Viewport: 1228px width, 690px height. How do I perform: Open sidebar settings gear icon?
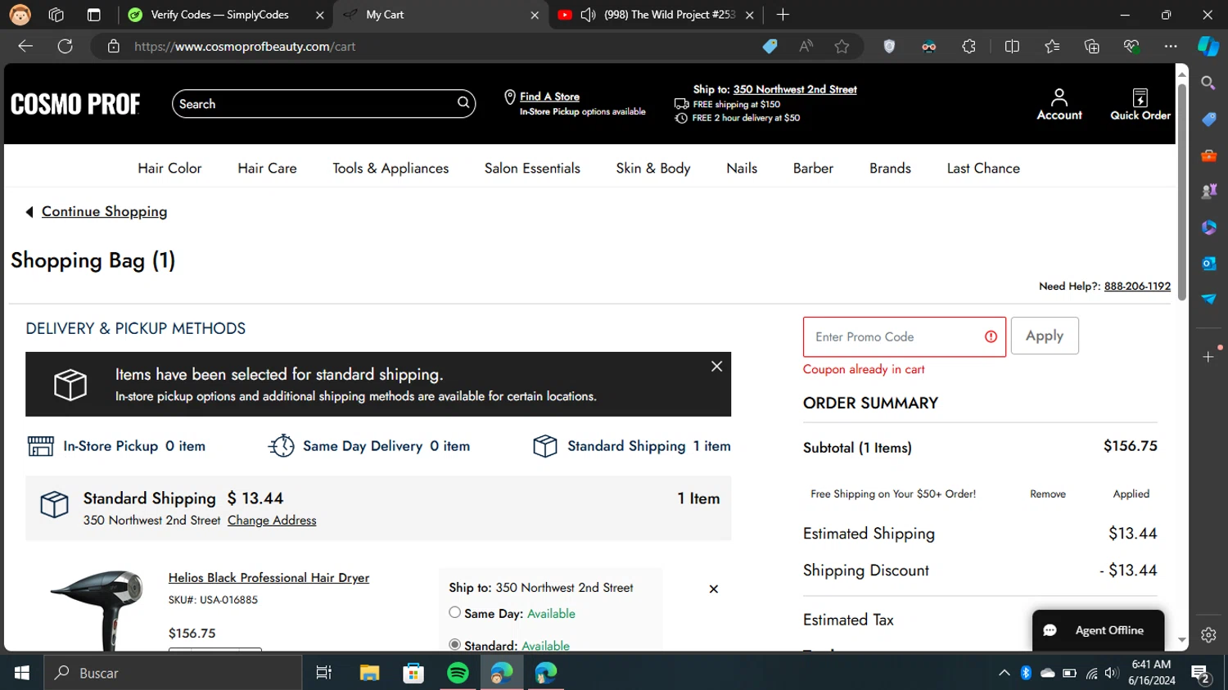[1208, 634]
